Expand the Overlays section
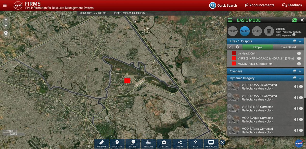 (300, 71)
